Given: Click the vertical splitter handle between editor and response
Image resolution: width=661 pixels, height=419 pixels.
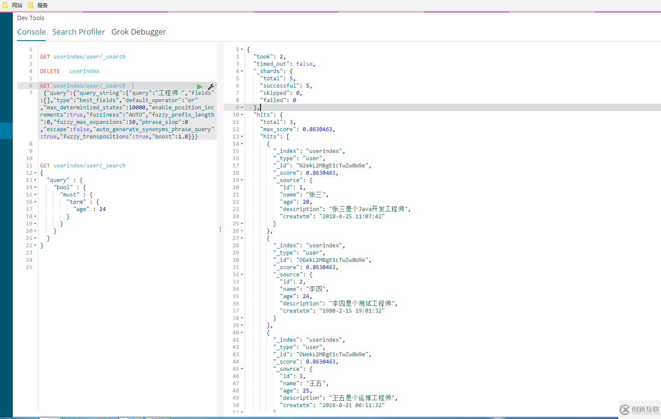Looking at the screenshot, I should pyautogui.click(x=220, y=229).
